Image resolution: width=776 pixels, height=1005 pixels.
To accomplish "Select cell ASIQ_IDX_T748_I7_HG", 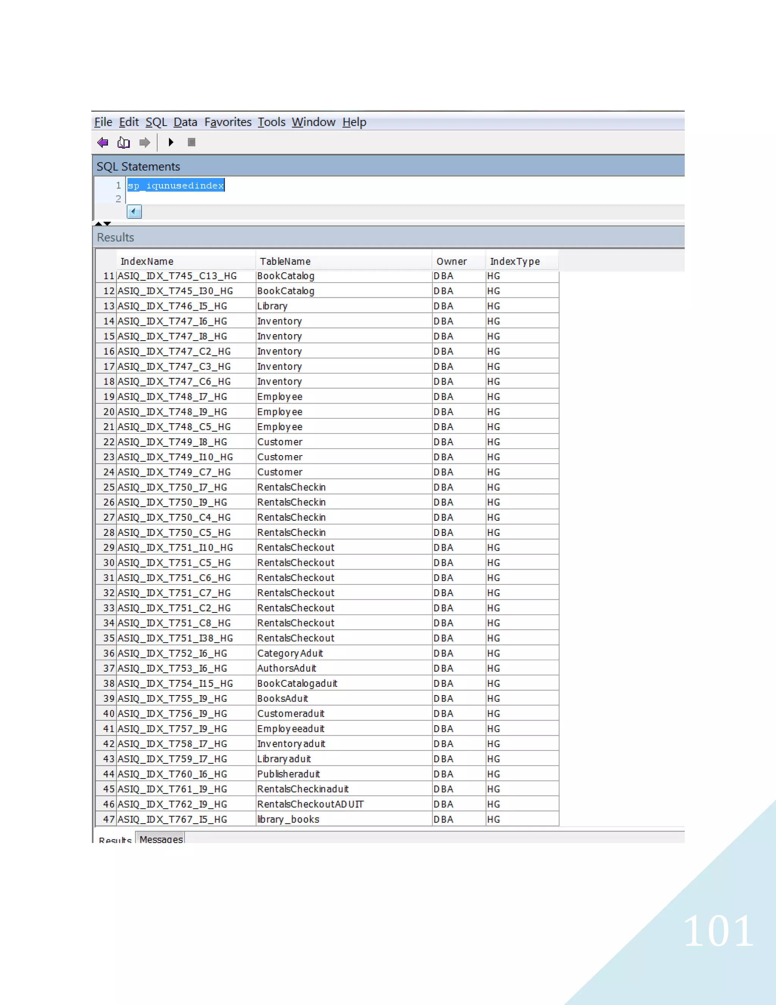I will coord(186,397).
